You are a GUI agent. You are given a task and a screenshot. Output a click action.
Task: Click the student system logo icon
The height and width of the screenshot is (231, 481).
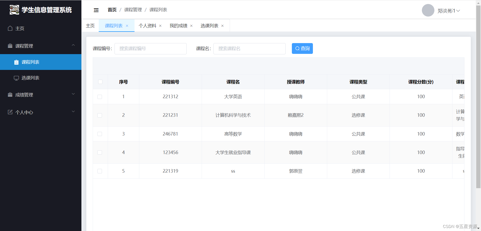click(x=14, y=10)
